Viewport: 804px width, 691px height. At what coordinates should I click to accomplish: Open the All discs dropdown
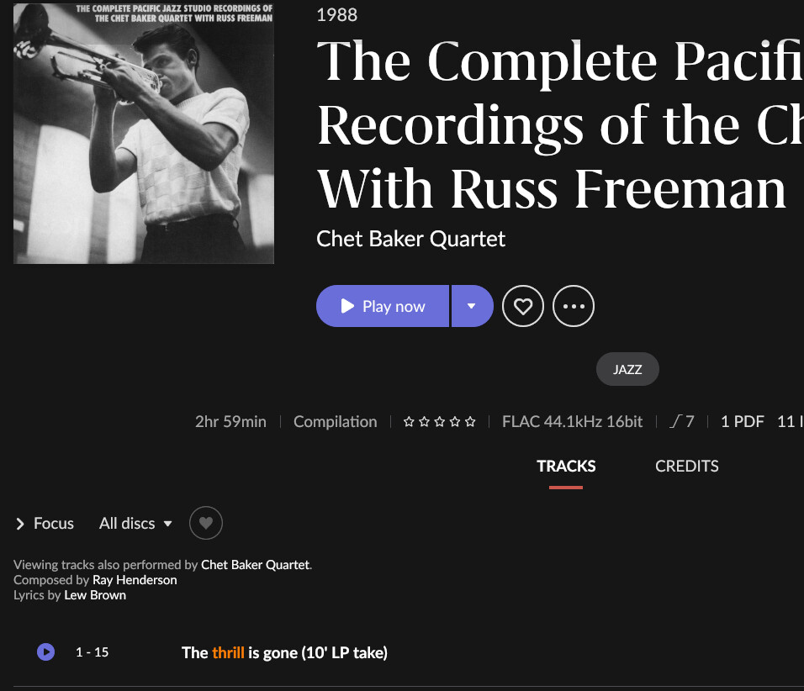(x=135, y=524)
